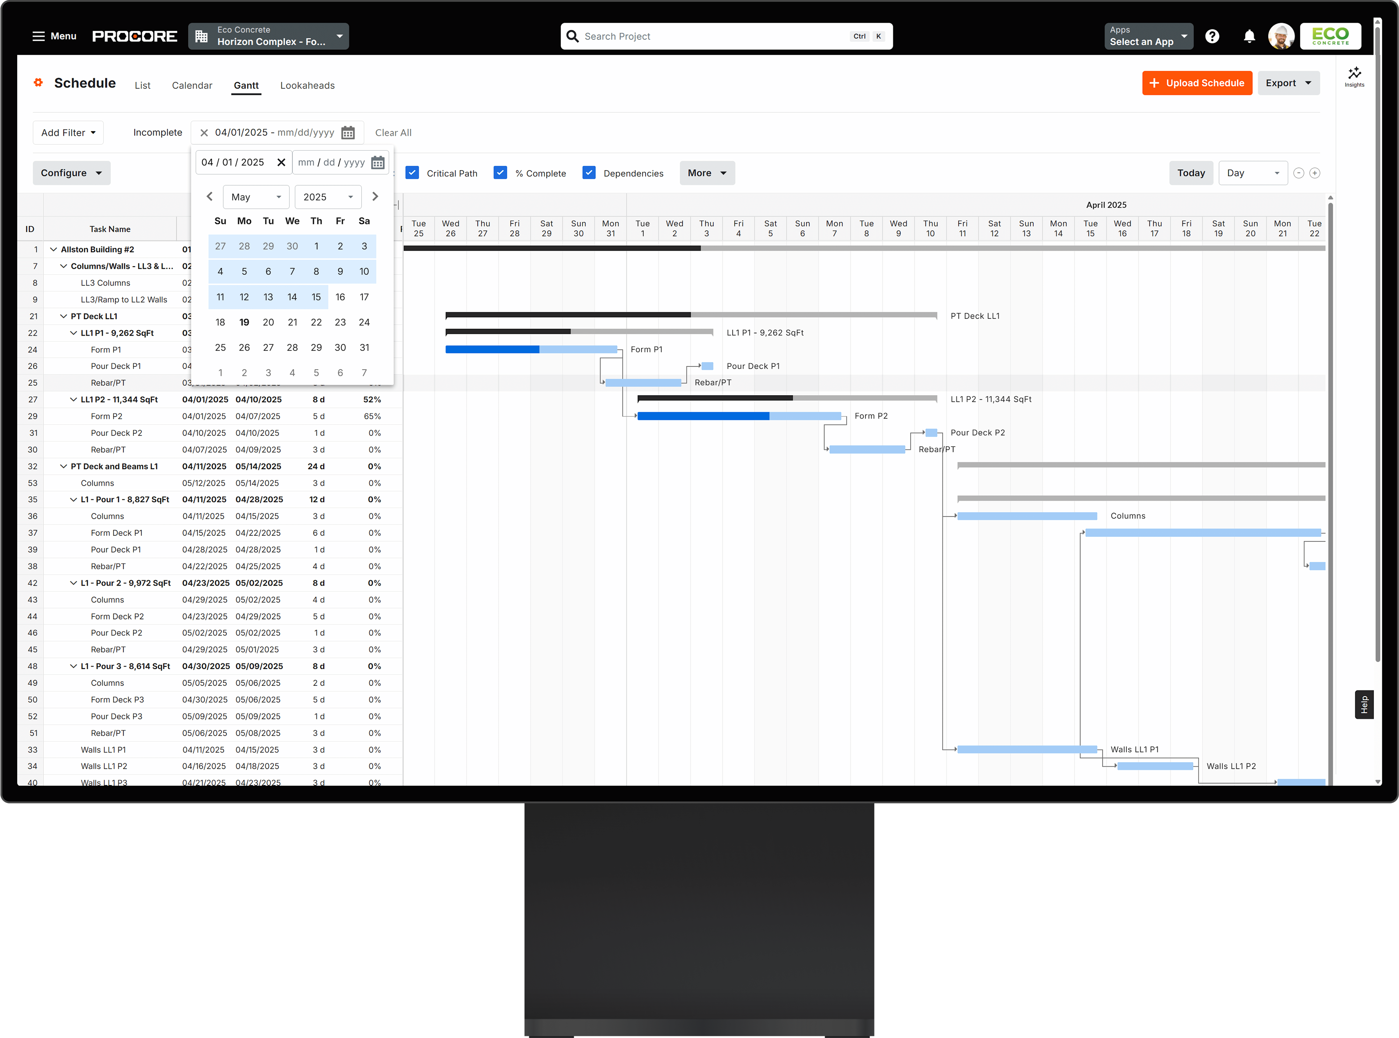Click the user avatar in the top bar
Image resolution: width=1399 pixels, height=1038 pixels.
(x=1281, y=36)
